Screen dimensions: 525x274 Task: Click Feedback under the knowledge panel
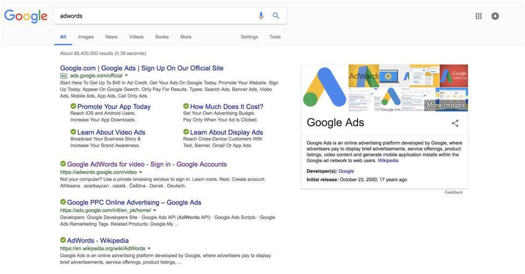(454, 192)
